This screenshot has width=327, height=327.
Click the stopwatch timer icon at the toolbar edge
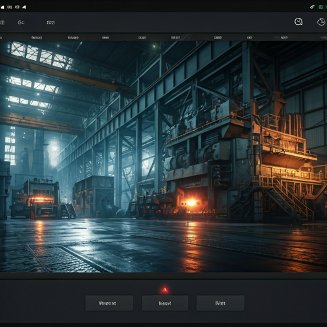[x=321, y=22]
